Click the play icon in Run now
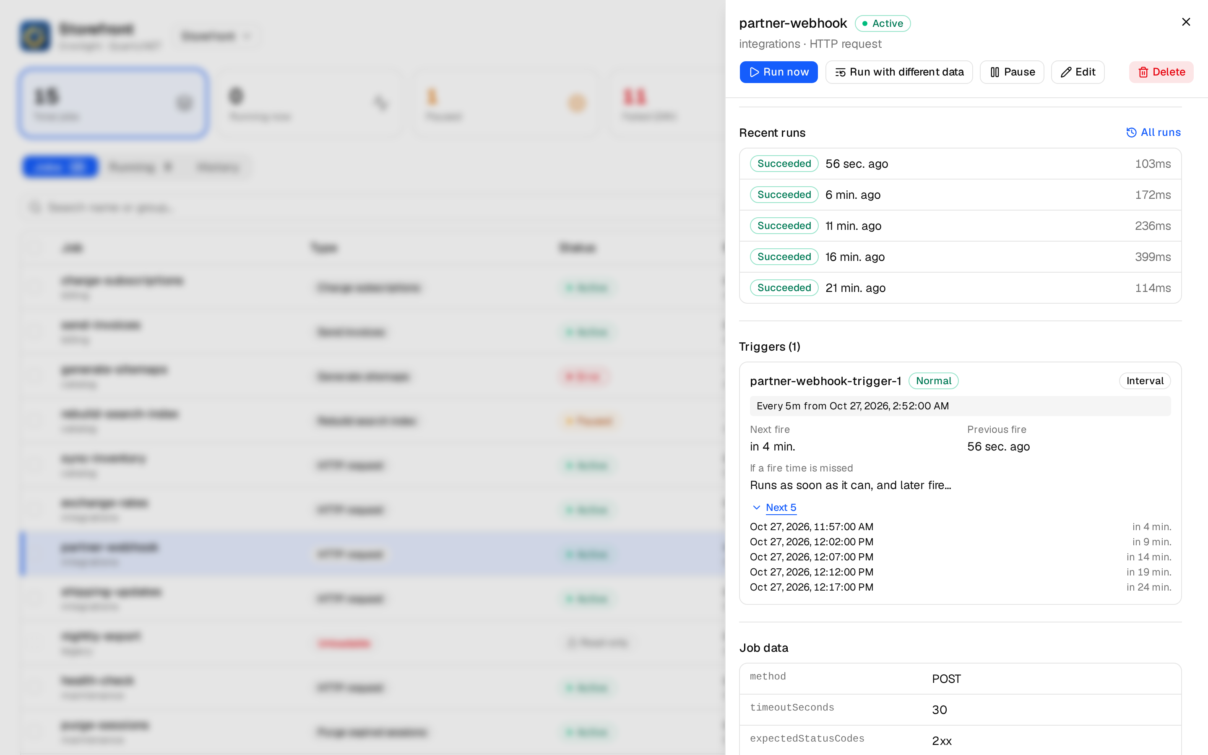Screen dimensions: 1208x755 [x=754, y=73]
